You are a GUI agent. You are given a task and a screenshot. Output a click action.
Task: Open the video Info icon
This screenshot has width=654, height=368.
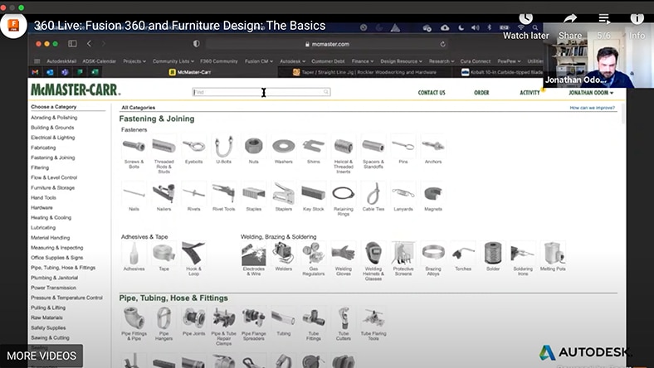pos(637,20)
